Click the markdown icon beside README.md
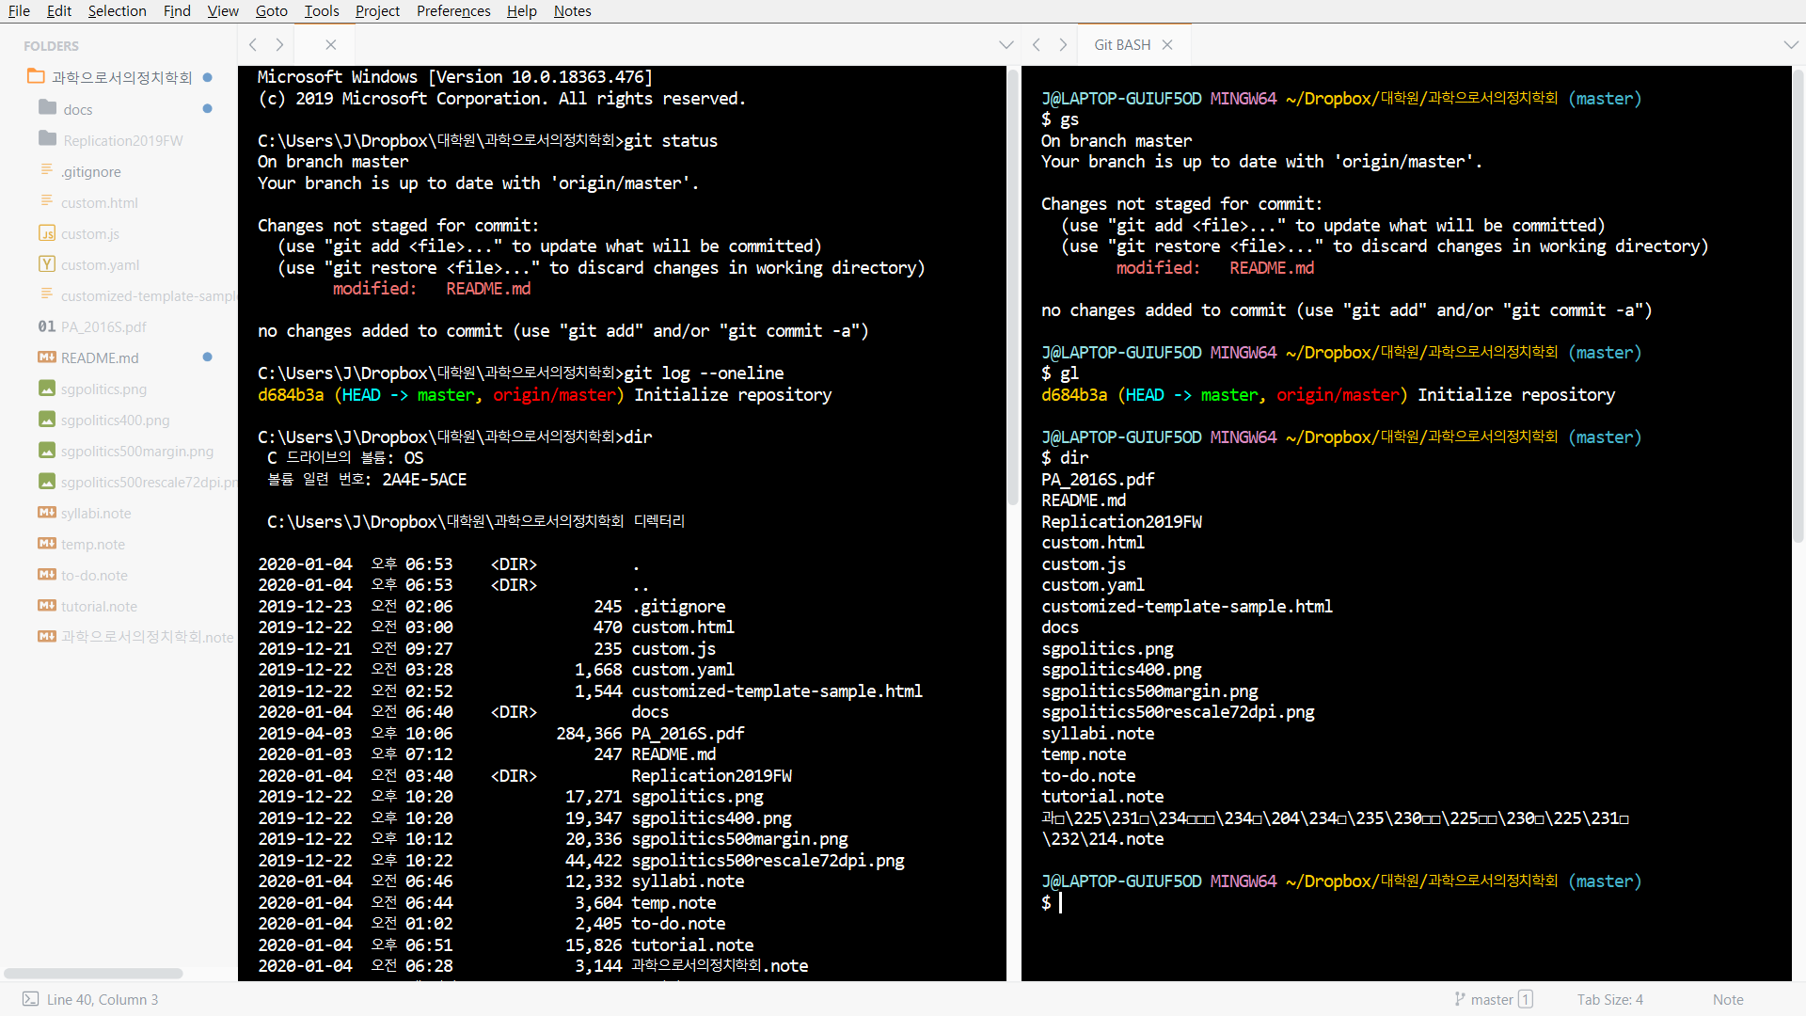 click(46, 357)
